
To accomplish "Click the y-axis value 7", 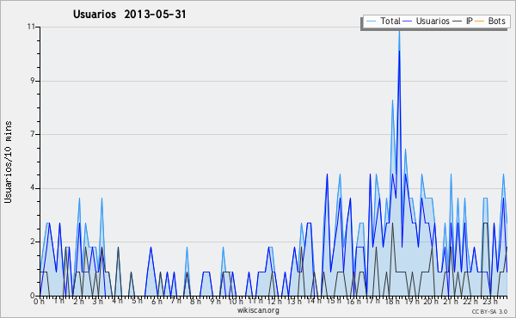I will (33, 134).
